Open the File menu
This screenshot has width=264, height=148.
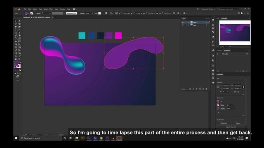pos(25,9)
